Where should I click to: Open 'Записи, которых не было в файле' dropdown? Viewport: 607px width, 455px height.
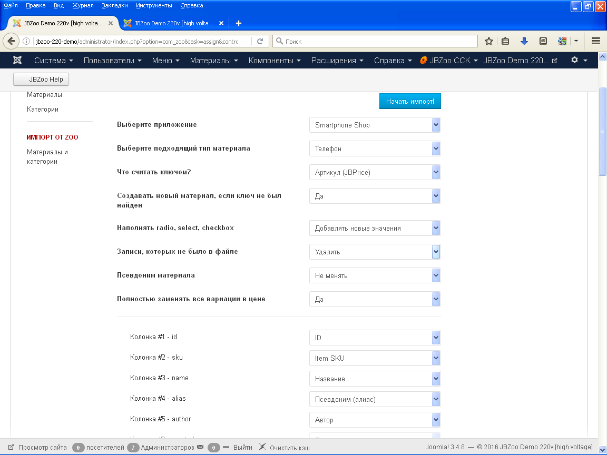click(375, 252)
